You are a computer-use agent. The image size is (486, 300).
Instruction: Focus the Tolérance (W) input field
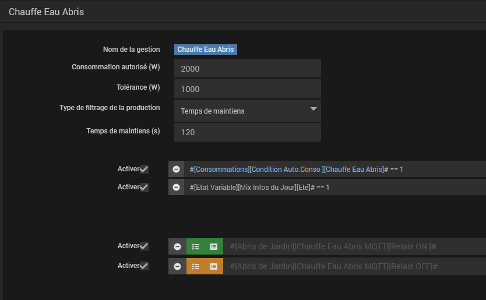(247, 89)
